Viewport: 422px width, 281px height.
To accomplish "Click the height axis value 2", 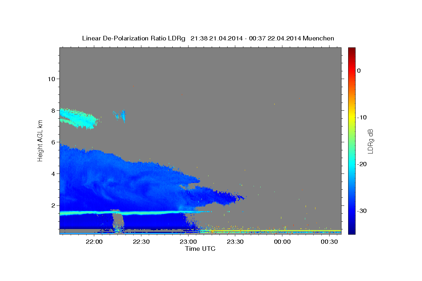I will pos(53,205).
